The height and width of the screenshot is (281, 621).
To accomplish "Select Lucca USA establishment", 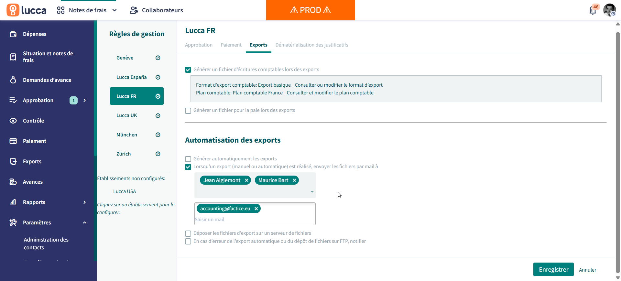I will (125, 191).
